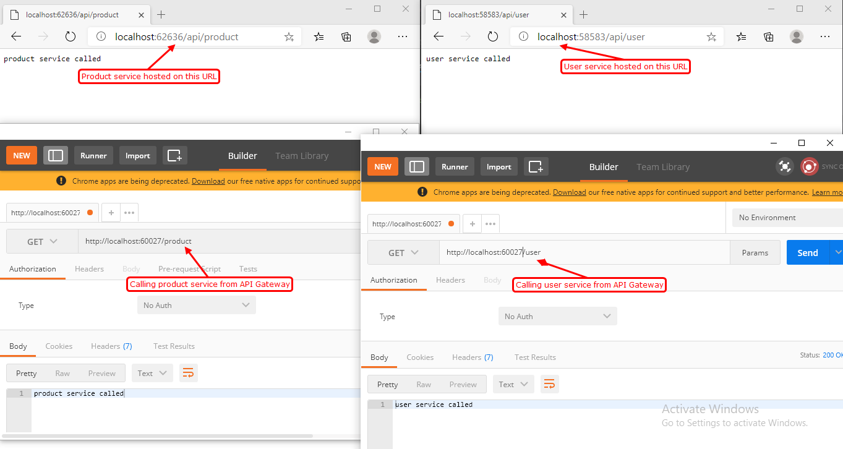Select the Raw response view in right Postman
The width and height of the screenshot is (843, 449).
[424, 384]
